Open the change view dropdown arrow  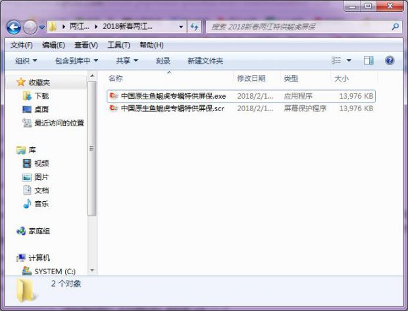349,60
